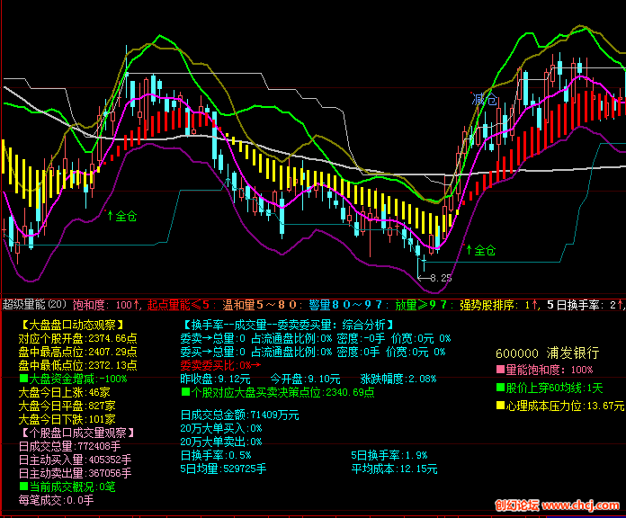Click the 600000 浦发银行 stock name
The height and width of the screenshot is (518, 626).
tap(547, 353)
